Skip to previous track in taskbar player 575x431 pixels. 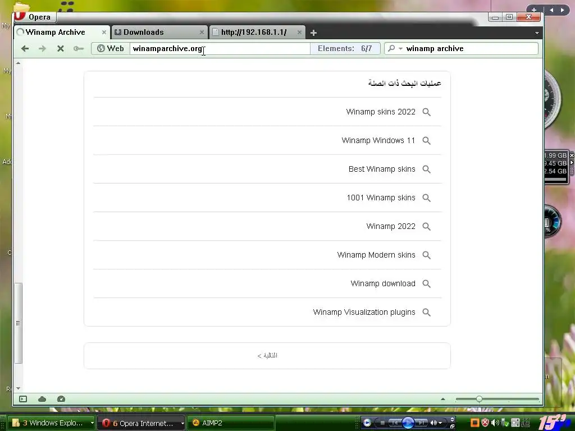pos(395,423)
